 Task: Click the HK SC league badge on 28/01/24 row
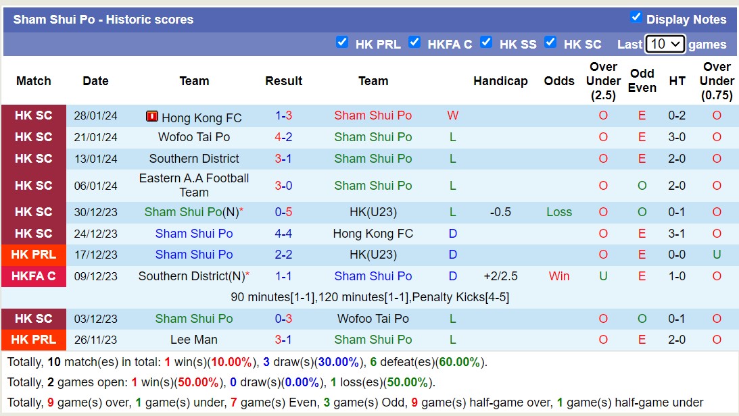pos(33,115)
